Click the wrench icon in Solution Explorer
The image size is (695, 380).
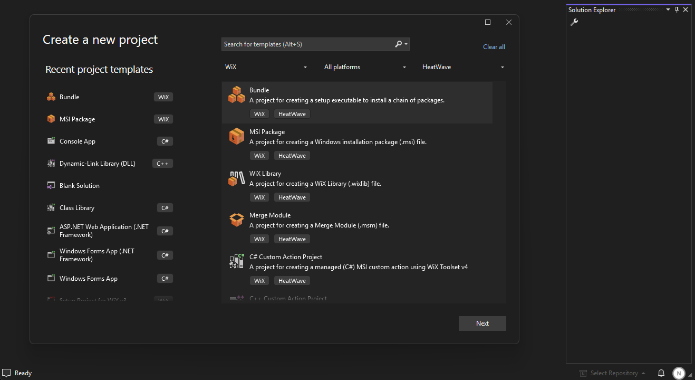(574, 22)
